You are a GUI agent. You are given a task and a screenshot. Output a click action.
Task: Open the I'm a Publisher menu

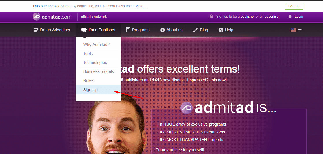click(x=98, y=30)
